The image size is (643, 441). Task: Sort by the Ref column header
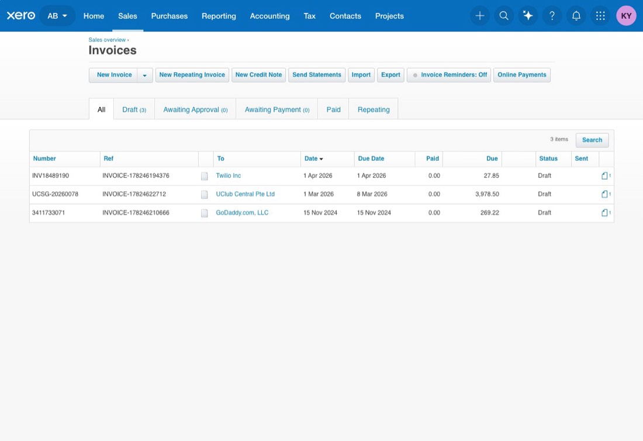108,159
